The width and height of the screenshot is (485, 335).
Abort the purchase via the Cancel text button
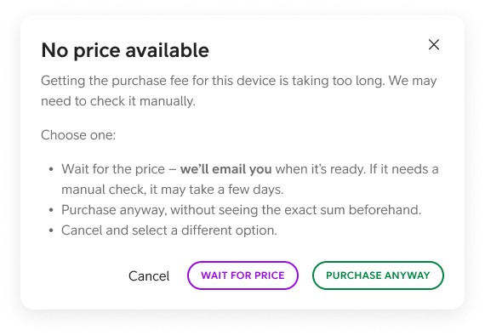coord(149,275)
